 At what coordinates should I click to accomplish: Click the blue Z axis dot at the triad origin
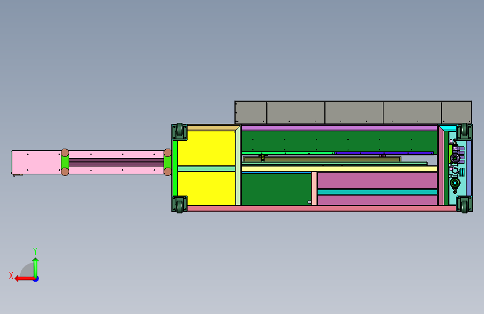click(x=36, y=279)
